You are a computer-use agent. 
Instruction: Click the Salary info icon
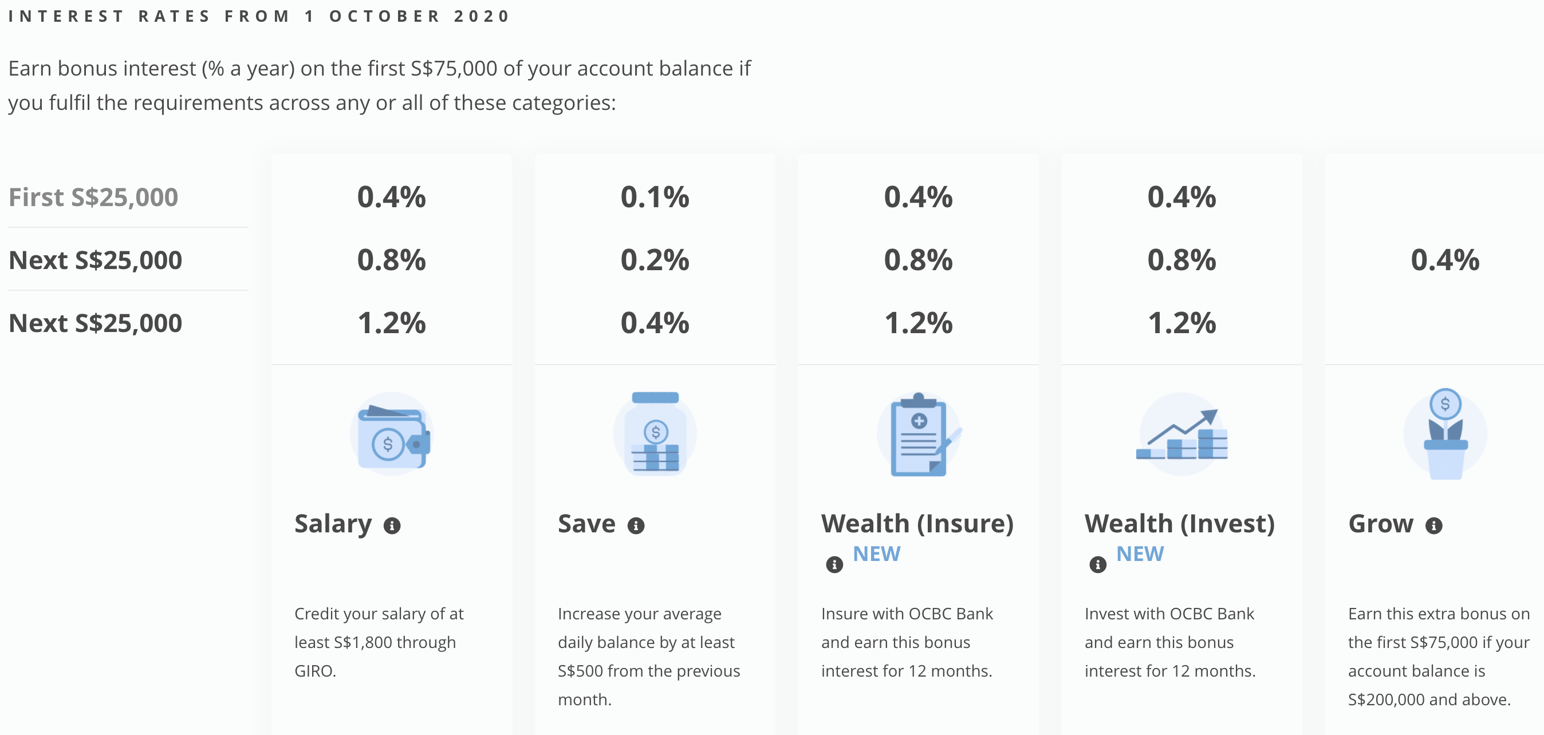pos(392,526)
